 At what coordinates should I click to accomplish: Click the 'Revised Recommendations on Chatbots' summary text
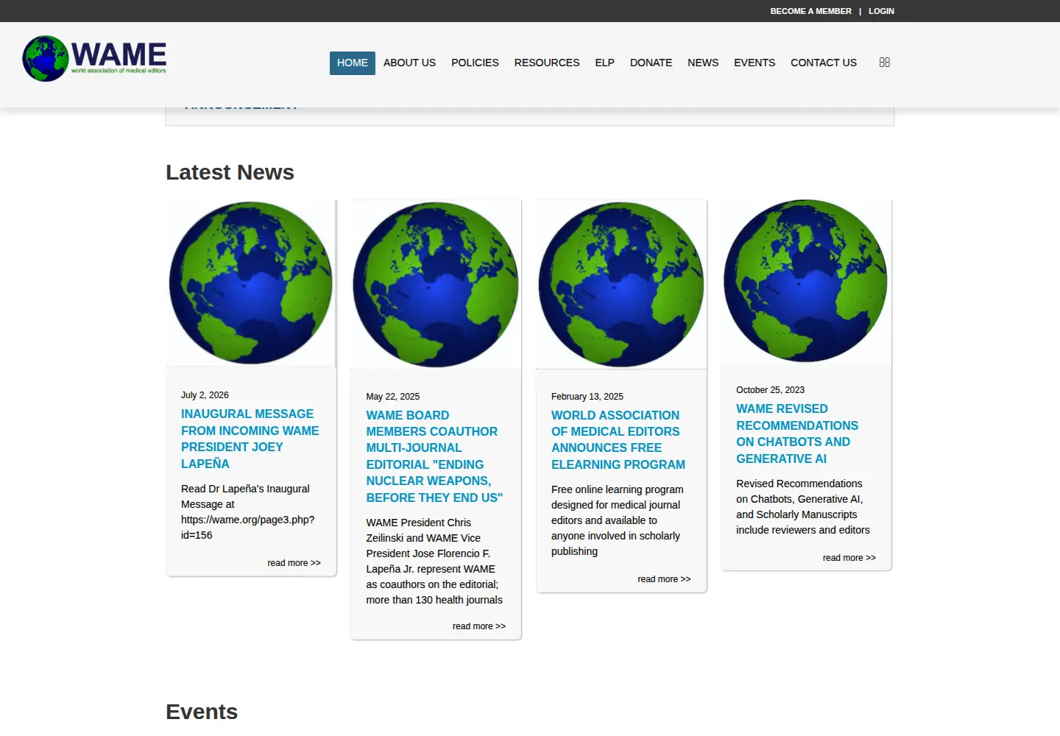(x=803, y=506)
